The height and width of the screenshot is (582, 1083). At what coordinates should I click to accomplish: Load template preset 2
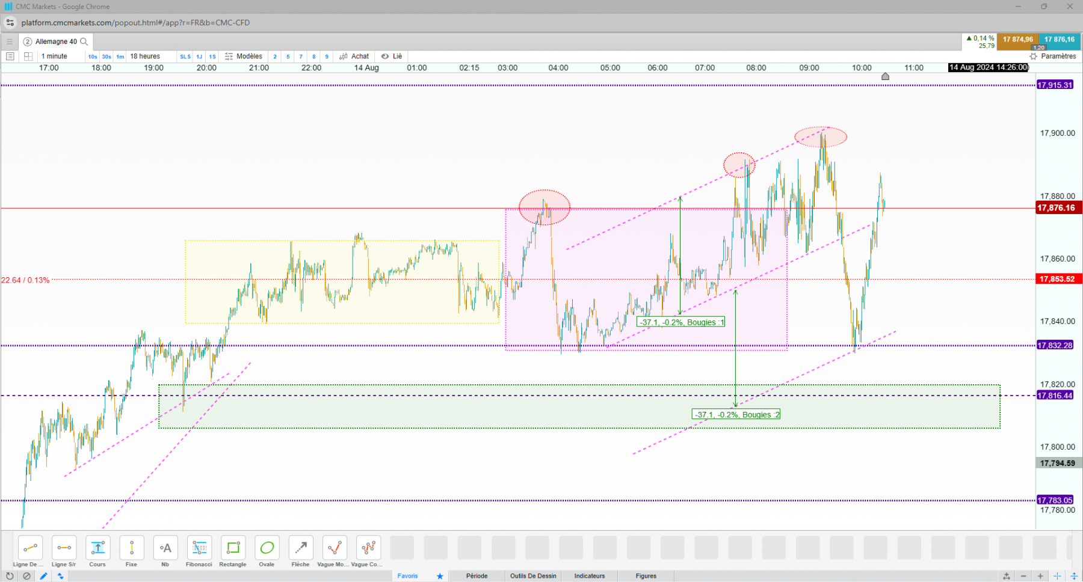click(x=275, y=57)
